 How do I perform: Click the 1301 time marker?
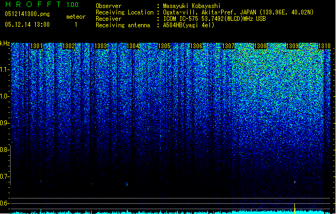click(36, 46)
